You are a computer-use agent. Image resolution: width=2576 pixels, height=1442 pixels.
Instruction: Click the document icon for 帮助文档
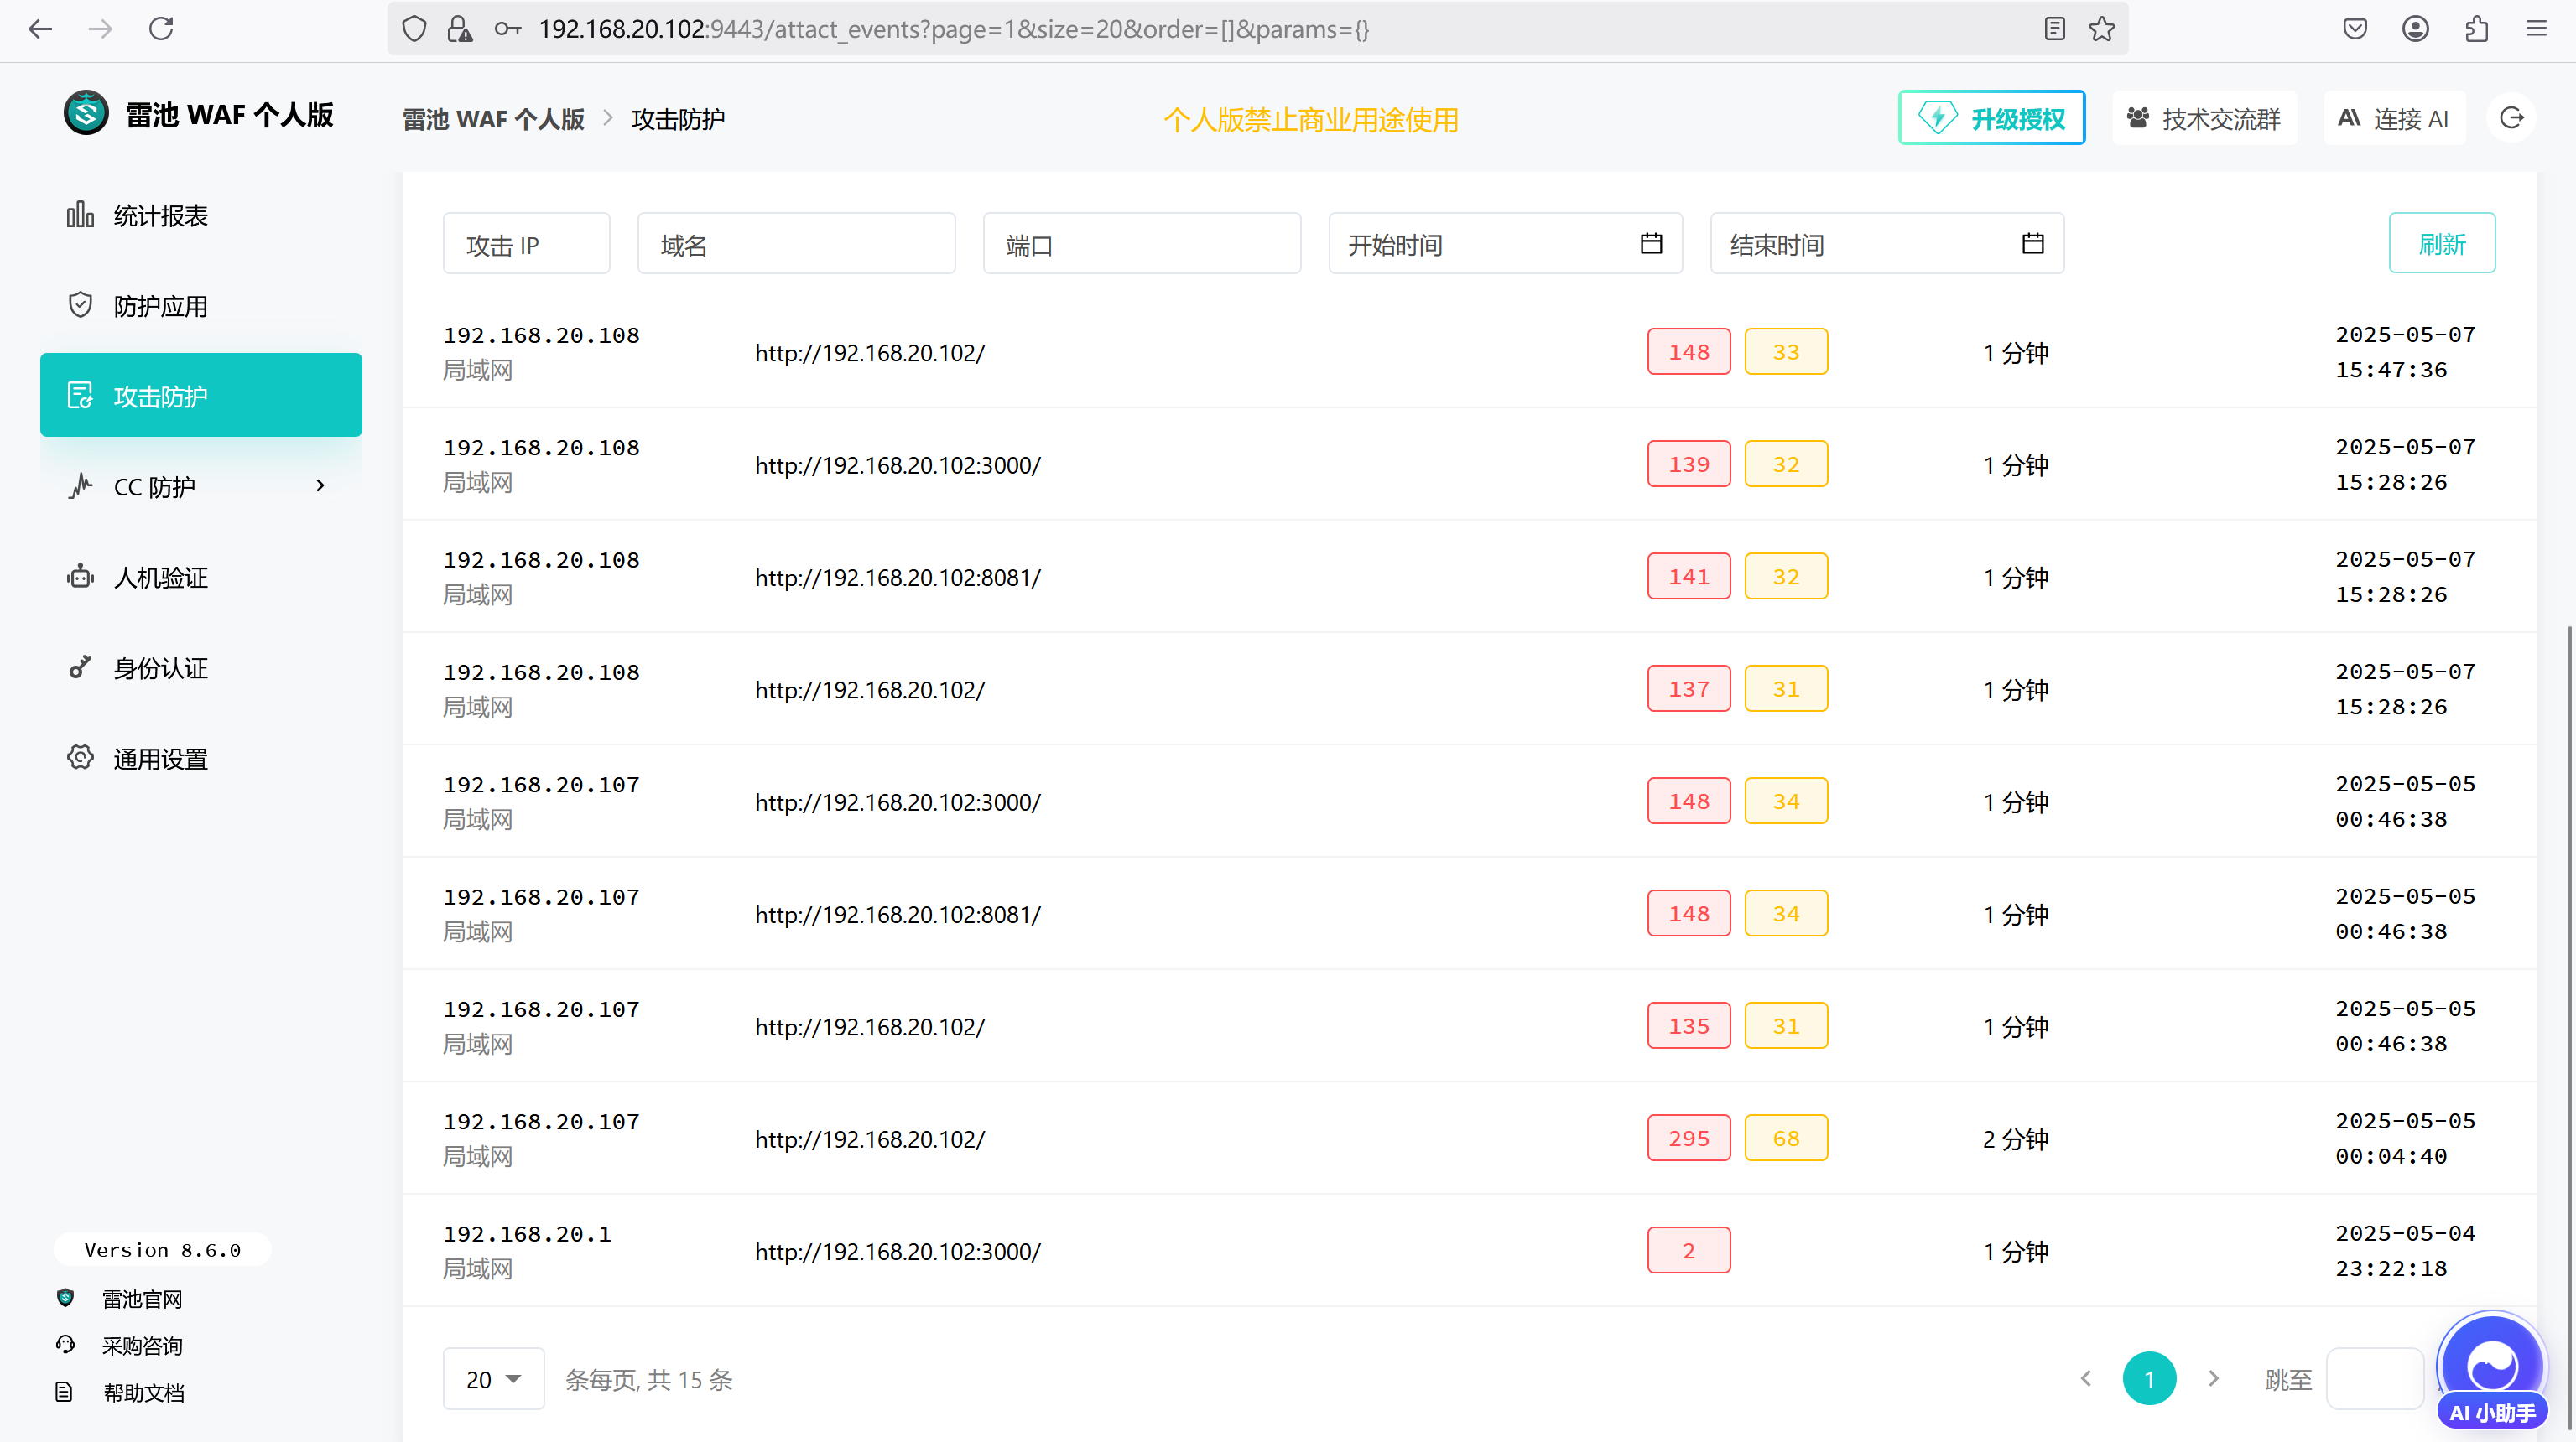click(64, 1392)
